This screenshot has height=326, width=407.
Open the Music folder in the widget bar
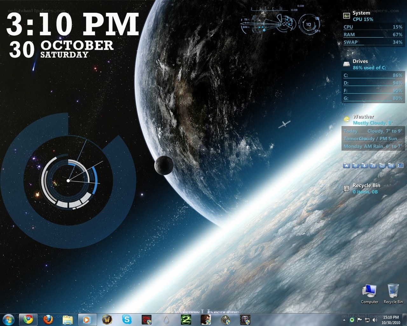coord(373,166)
